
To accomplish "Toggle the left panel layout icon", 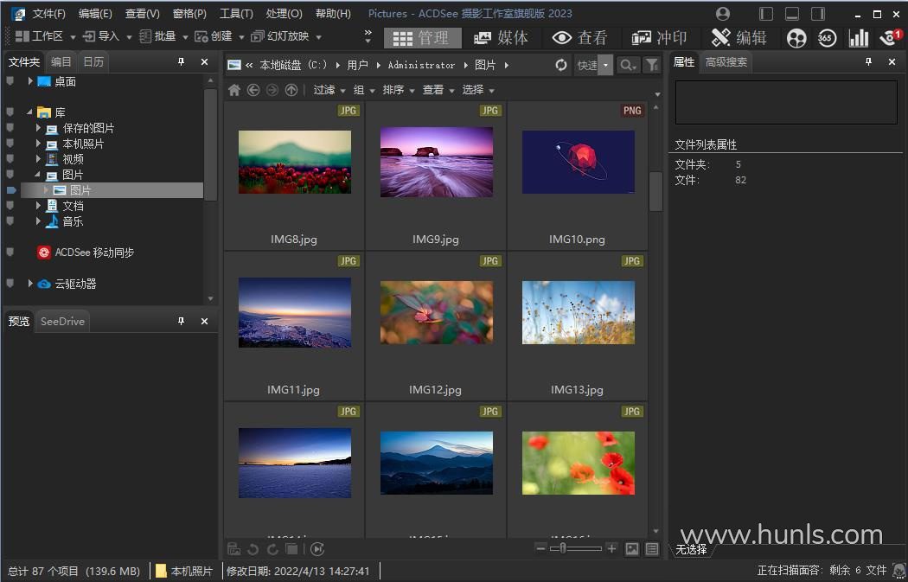I will point(766,14).
